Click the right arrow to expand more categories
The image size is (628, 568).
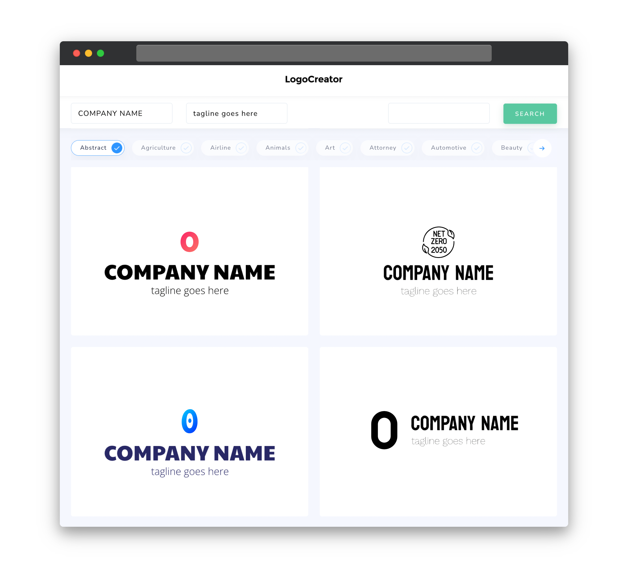pyautogui.click(x=542, y=148)
